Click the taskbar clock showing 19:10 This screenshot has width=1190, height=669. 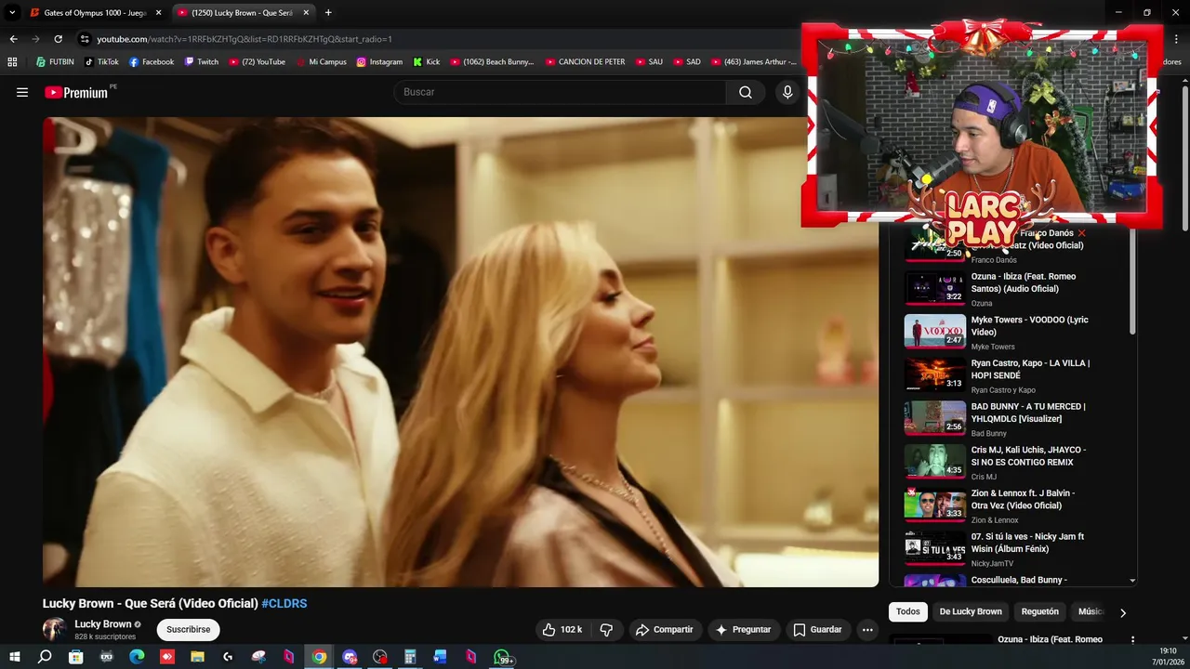[x=1168, y=657]
